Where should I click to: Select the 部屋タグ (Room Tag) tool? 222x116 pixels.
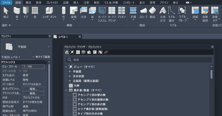point(215,14)
